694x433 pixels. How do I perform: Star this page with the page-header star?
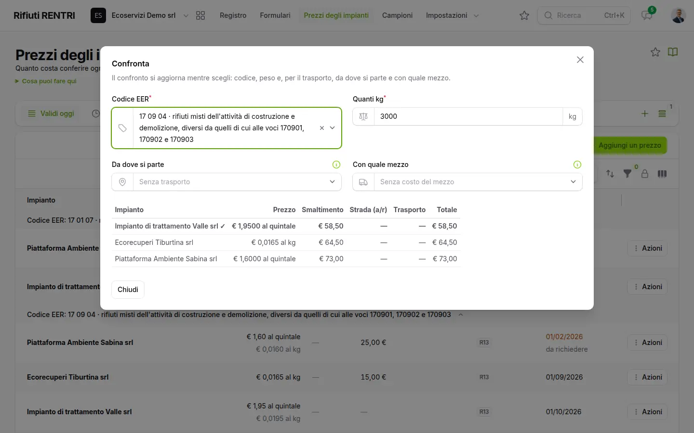pyautogui.click(x=655, y=52)
